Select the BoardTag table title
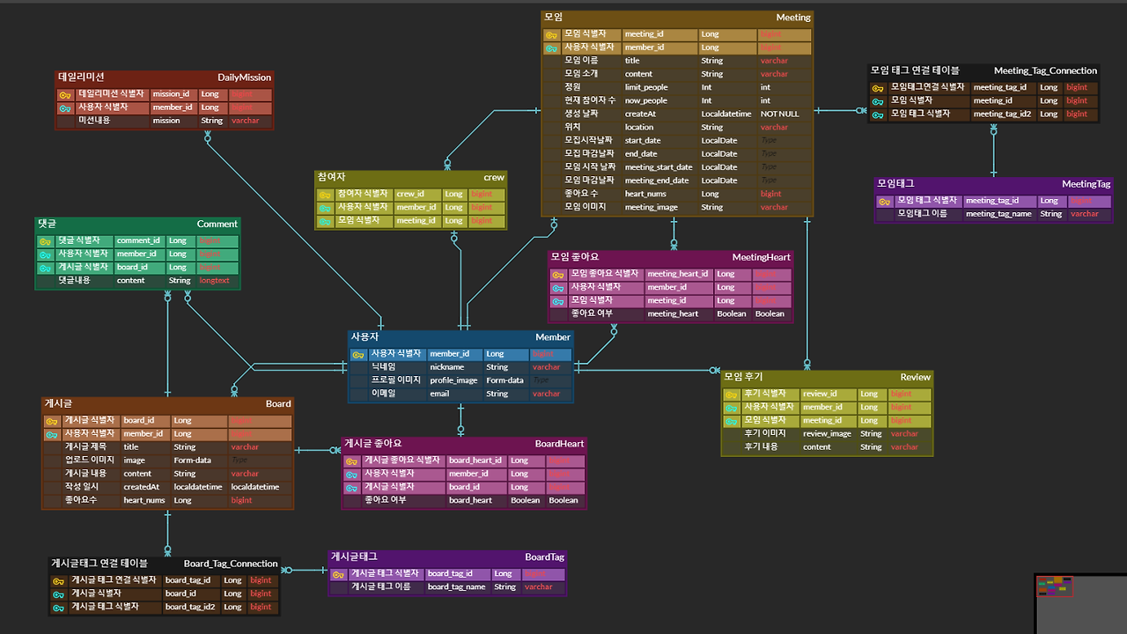Image resolution: width=1127 pixels, height=634 pixels. (x=544, y=557)
